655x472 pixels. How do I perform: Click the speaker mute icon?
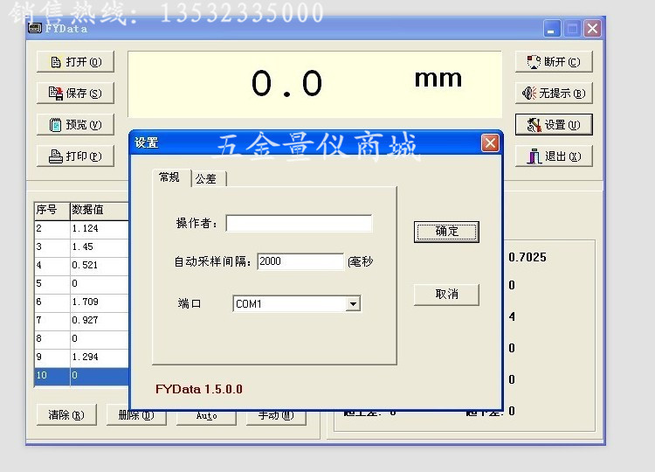[x=530, y=93]
